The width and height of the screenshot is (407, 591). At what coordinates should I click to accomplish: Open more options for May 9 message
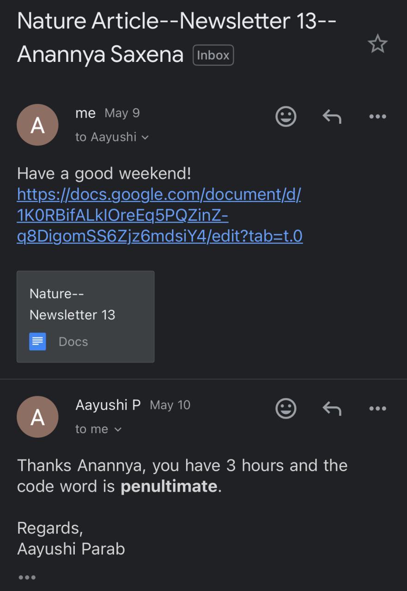point(377,117)
